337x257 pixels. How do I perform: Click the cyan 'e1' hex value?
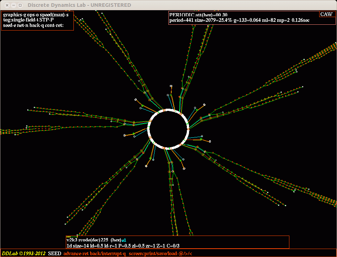tap(124, 240)
